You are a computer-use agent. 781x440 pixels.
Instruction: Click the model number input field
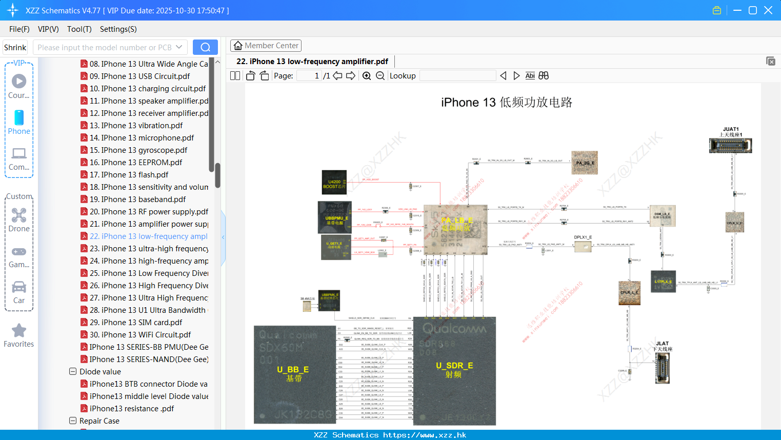[104, 47]
